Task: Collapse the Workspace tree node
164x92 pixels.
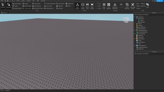Action: coord(135,17)
